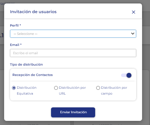
Task: Click the 'Distribuición por URL' label text
Action: [x=72, y=90]
